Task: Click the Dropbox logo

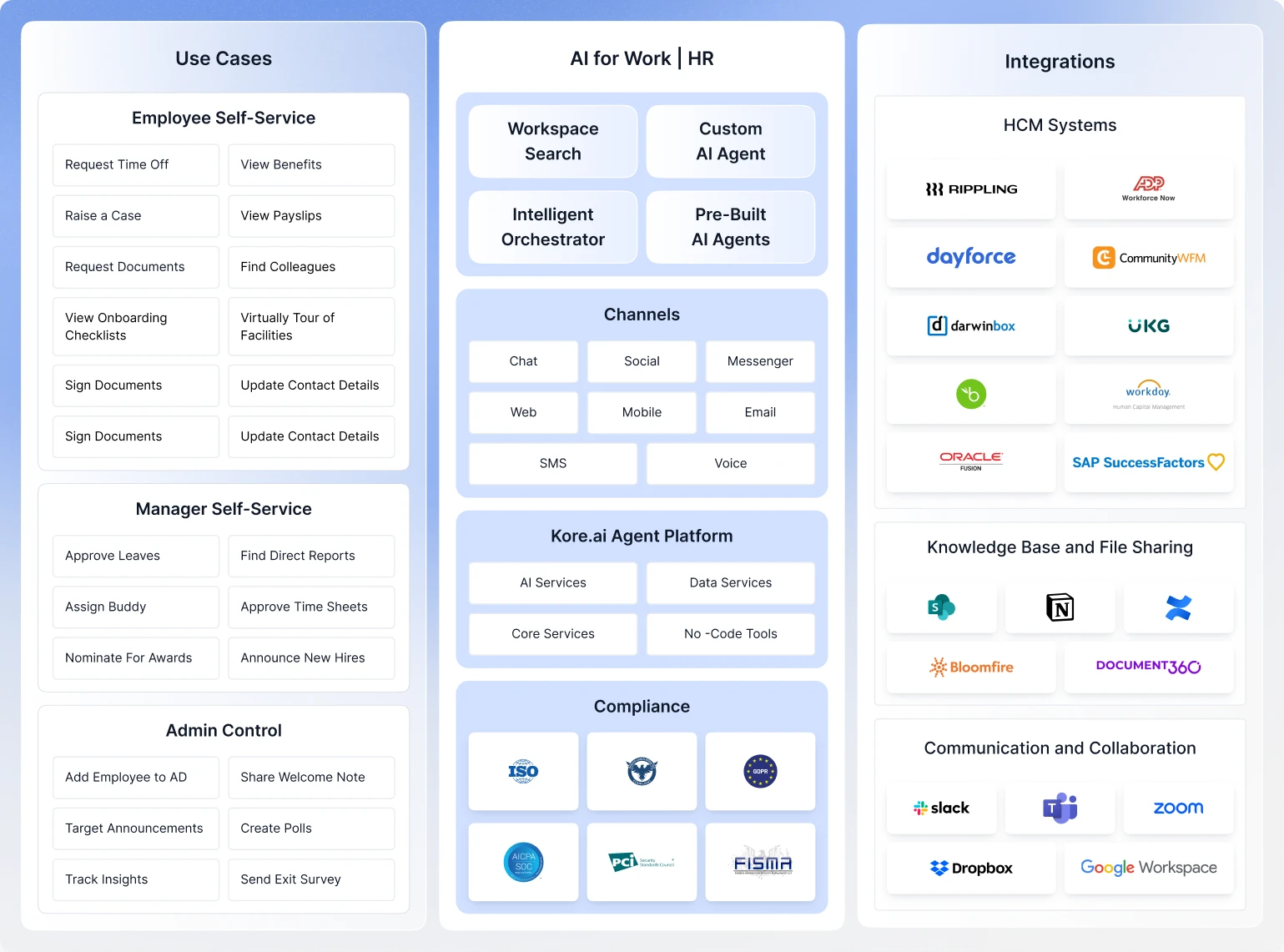Action: 971,868
